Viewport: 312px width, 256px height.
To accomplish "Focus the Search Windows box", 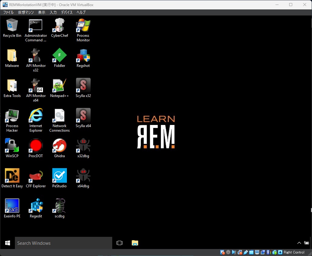I will tap(64, 243).
